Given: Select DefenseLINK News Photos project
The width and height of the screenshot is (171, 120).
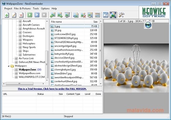Looking at the screenshot, I should [x=32, y=62].
